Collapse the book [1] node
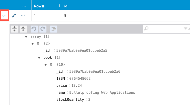This screenshot has width=190, height=105. pyautogui.click(x=39, y=58)
